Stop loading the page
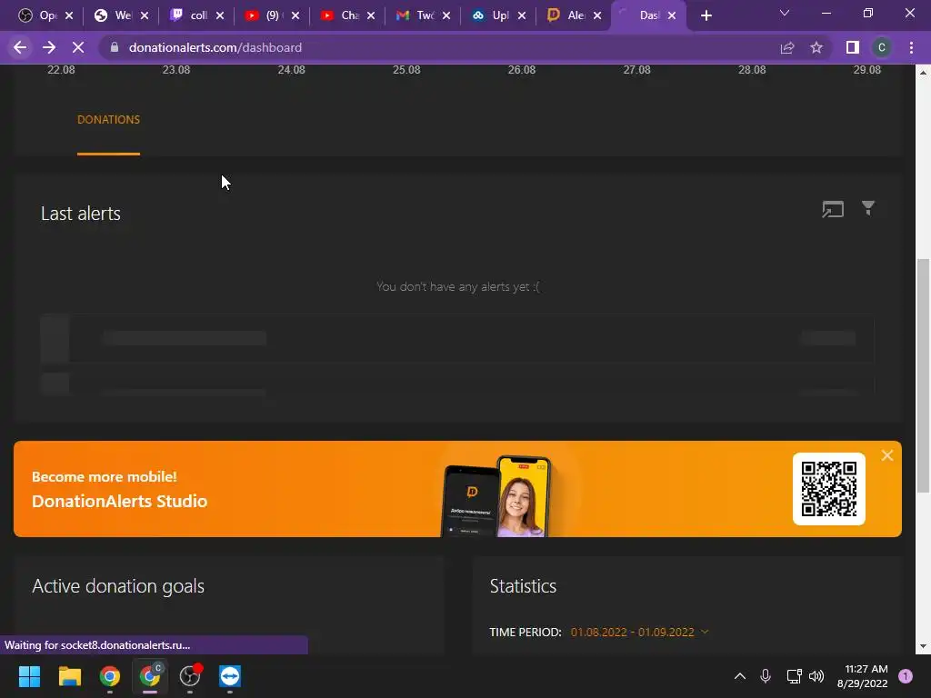Image resolution: width=931 pixels, height=698 pixels. tap(78, 47)
